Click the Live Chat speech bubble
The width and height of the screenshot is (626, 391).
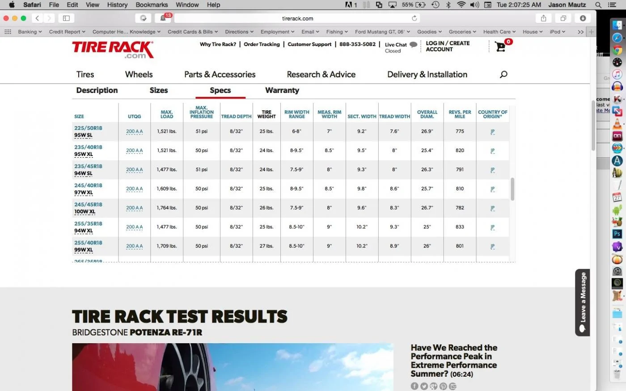413,45
